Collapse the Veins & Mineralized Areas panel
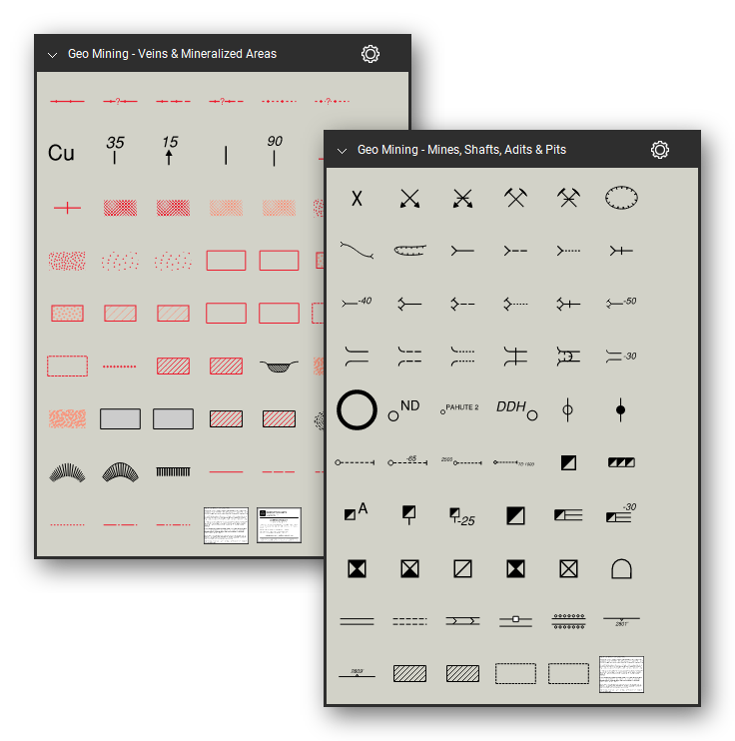The image size is (735, 741). 53,55
